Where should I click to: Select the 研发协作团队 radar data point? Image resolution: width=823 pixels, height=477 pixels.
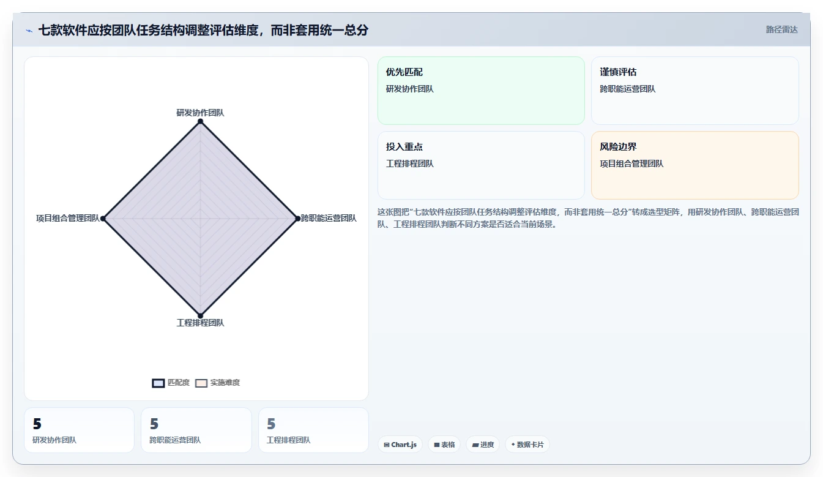pos(200,121)
